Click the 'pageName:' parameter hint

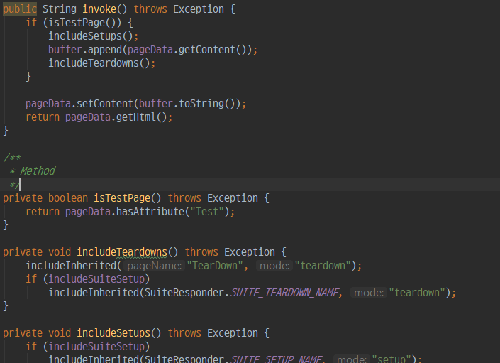coord(155,266)
